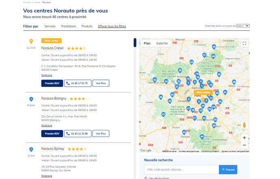Click Prendre RDV for Norauto Bobigny
Viewport: 280px width, 179px height.
(52, 134)
